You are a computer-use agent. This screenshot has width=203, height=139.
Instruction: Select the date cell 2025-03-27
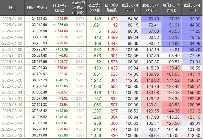pyautogui.click(x=12, y=74)
